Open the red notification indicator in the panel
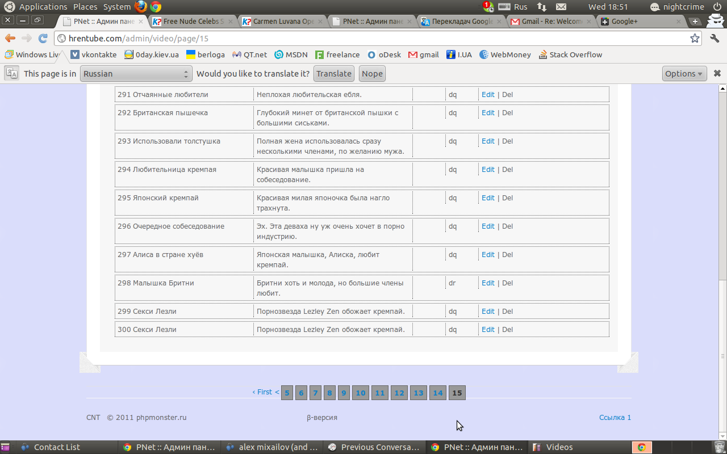Screen dimensions: 727x454 488,7
